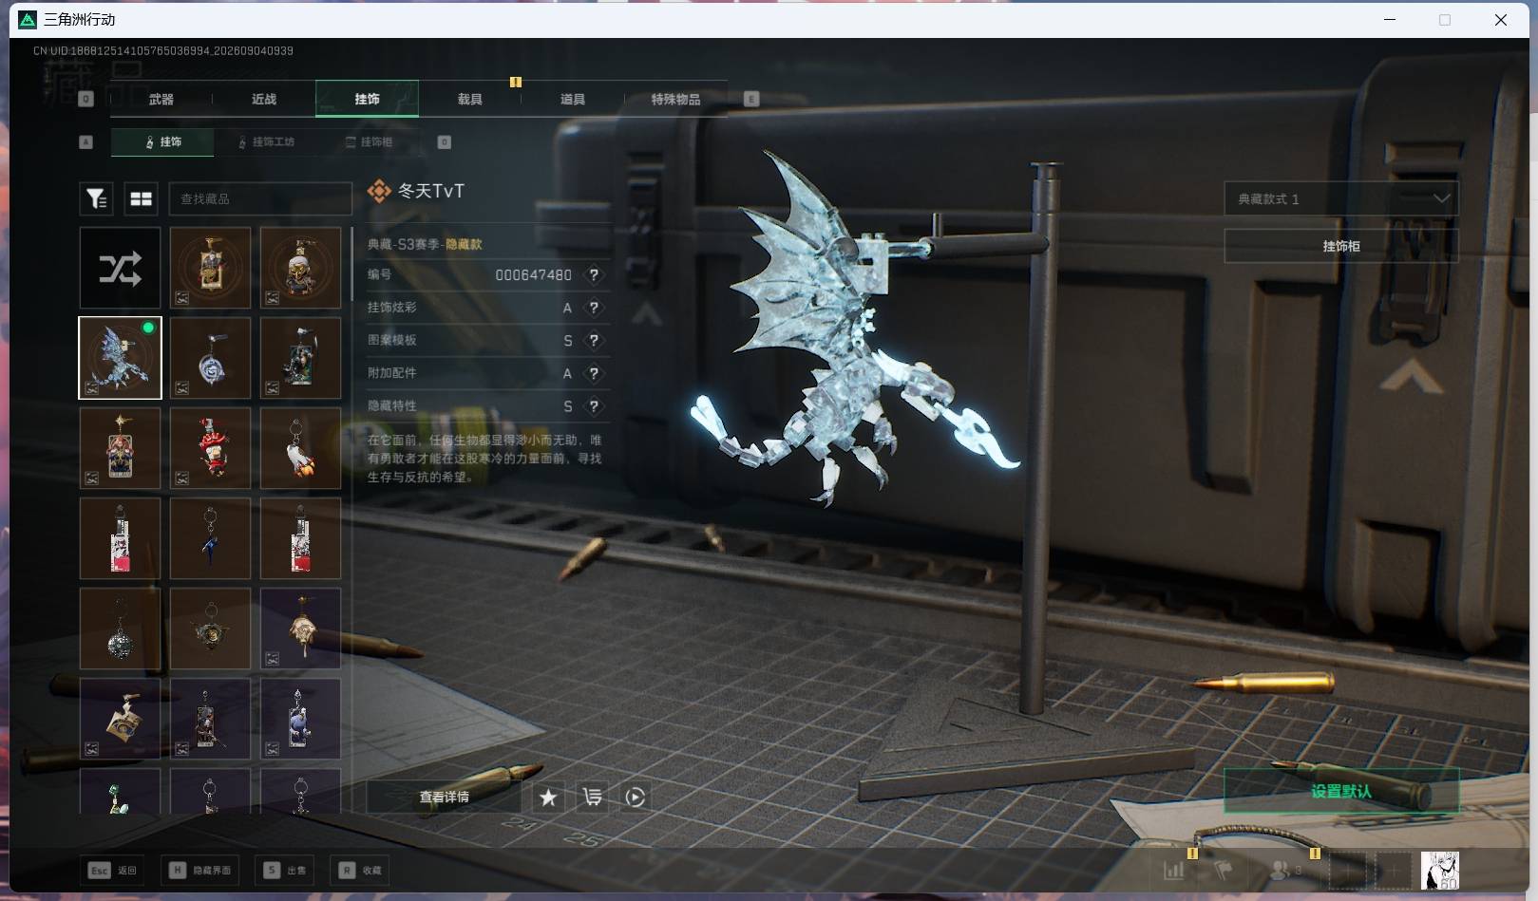Open the player avatar portrait

click(x=1439, y=871)
